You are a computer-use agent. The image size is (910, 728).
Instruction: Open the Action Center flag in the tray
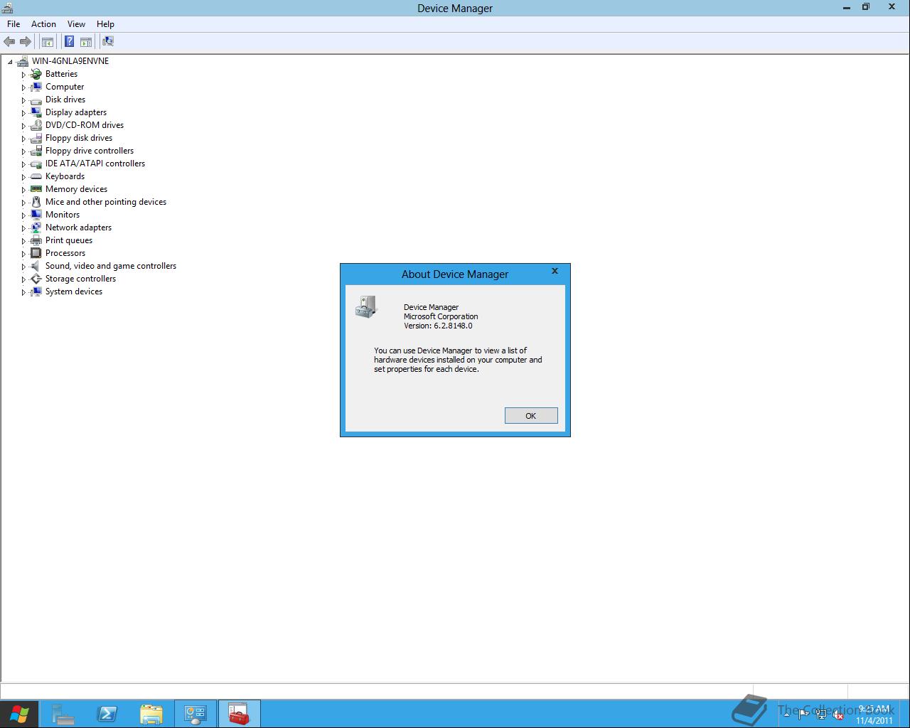[804, 715]
